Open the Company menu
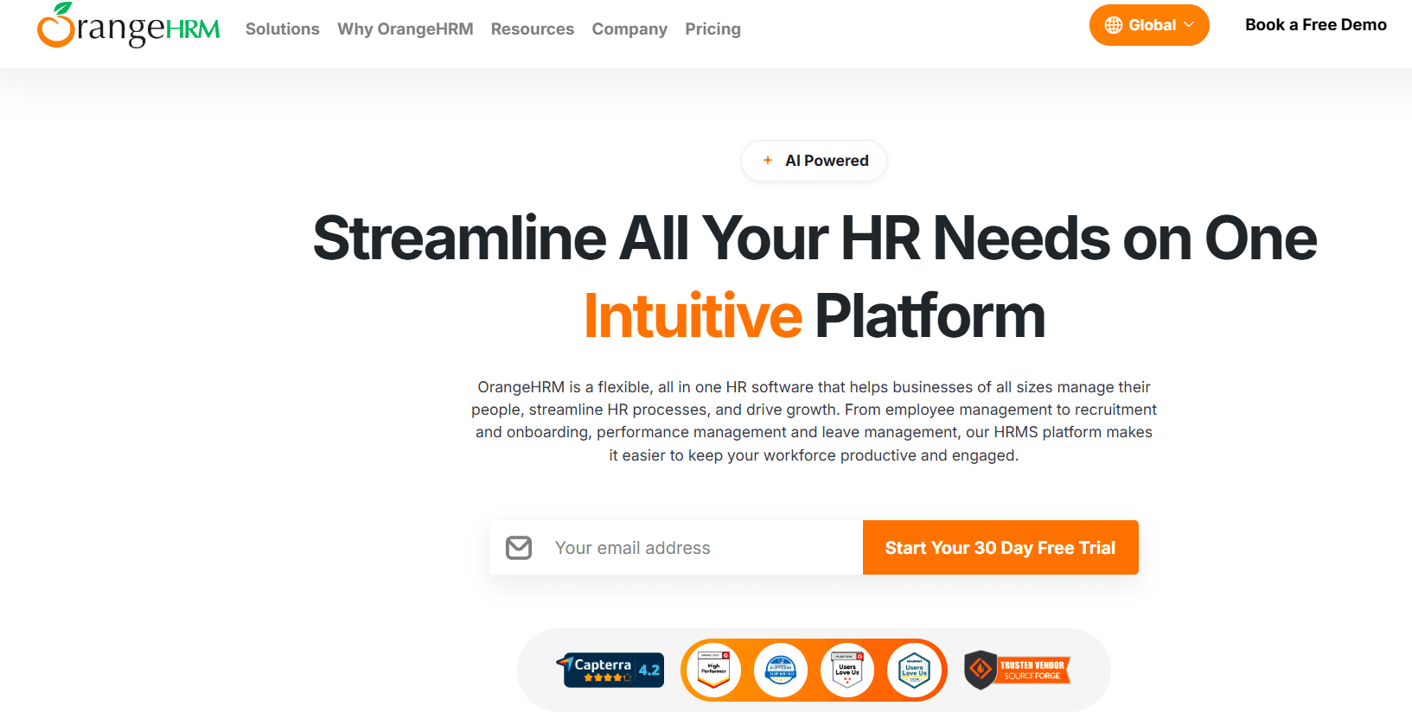 click(x=629, y=29)
